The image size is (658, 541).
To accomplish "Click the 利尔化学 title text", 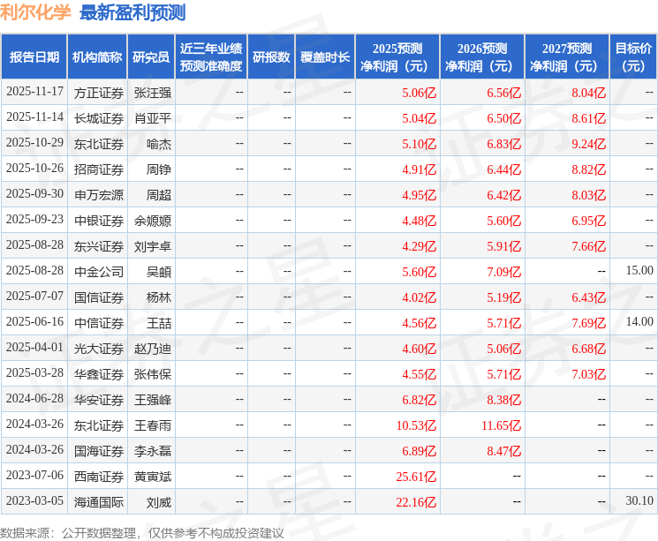I will click(35, 12).
